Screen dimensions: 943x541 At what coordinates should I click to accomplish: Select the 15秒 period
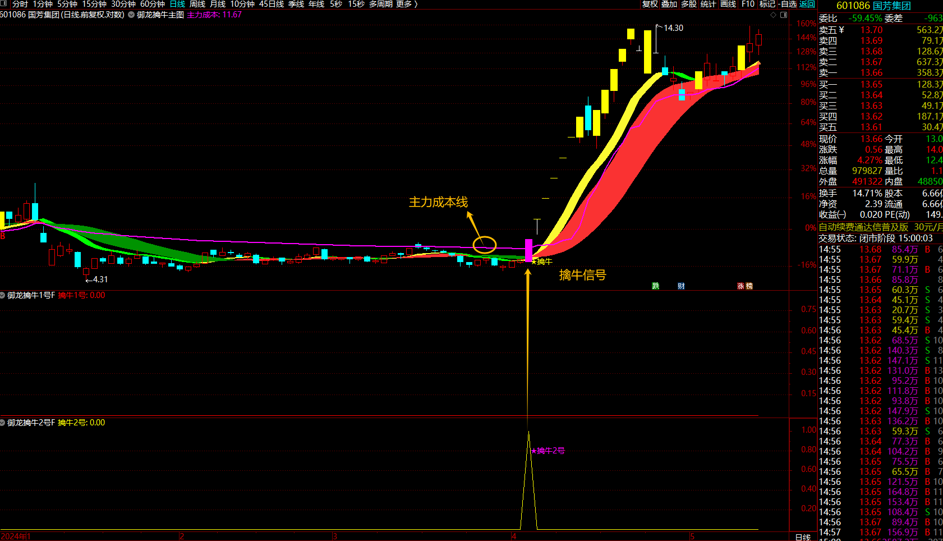coord(356,4)
